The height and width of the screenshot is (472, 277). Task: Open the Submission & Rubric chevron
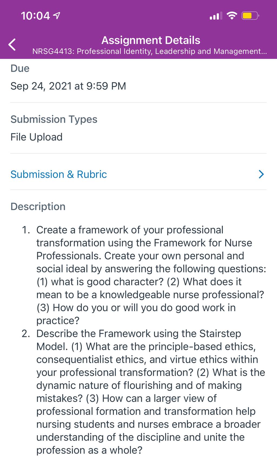click(x=261, y=174)
